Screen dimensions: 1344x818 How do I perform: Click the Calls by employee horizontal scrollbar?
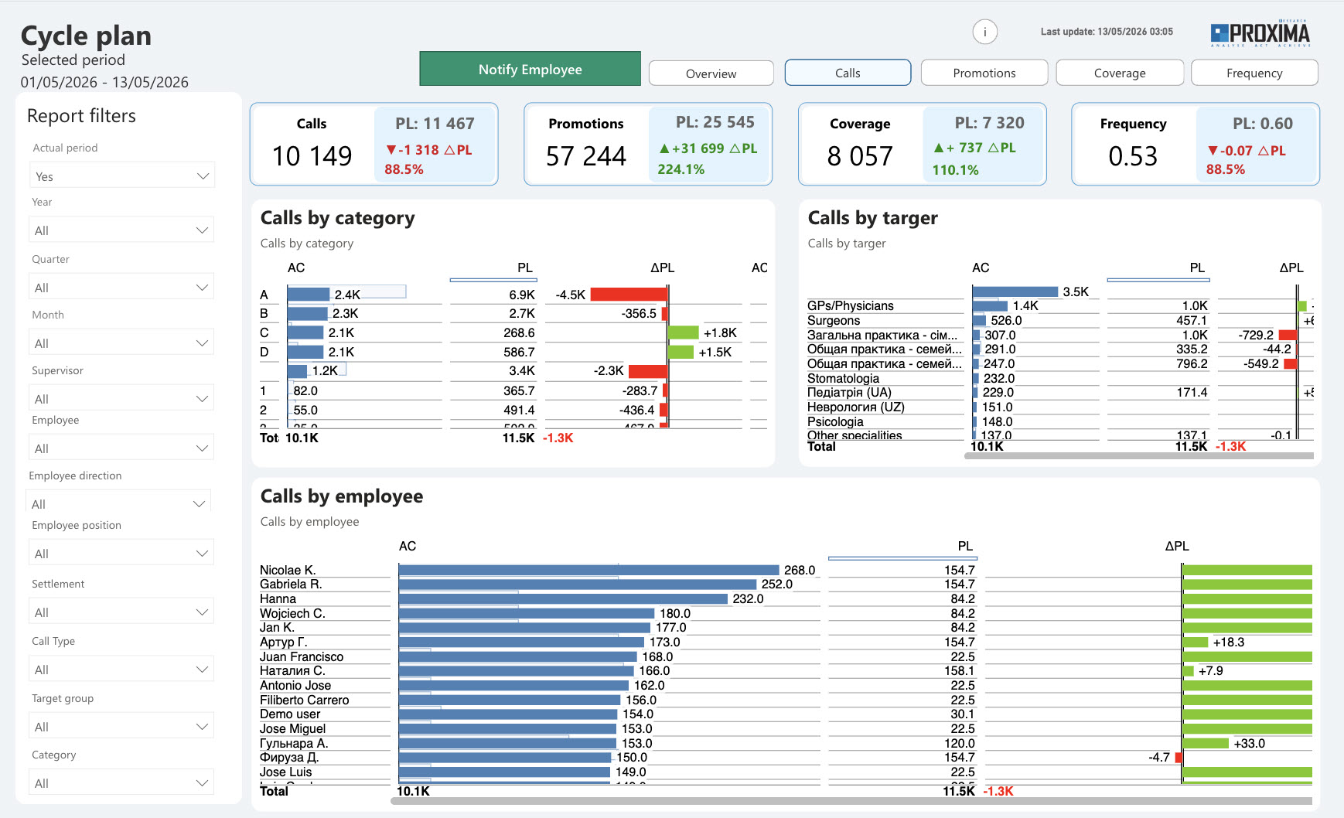point(851,801)
